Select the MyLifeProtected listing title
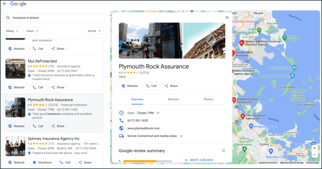Viewport: 322px width, 169px height. coord(42,61)
